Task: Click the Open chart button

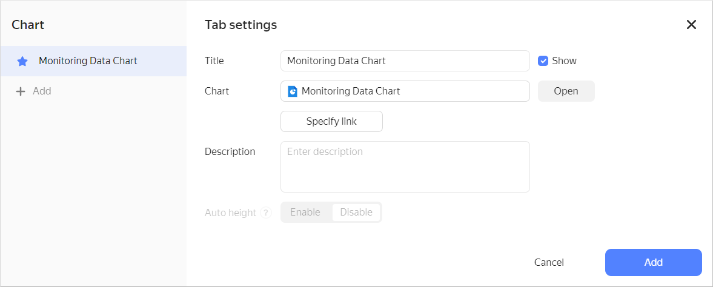Action: [x=566, y=91]
